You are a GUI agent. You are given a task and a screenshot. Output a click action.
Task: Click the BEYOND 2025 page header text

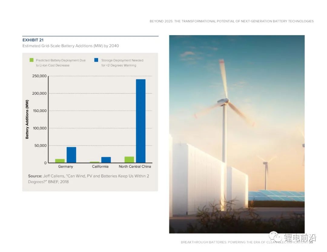(x=232, y=21)
